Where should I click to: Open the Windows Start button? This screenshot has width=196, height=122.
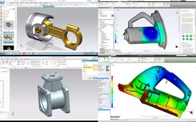click(2, 53)
